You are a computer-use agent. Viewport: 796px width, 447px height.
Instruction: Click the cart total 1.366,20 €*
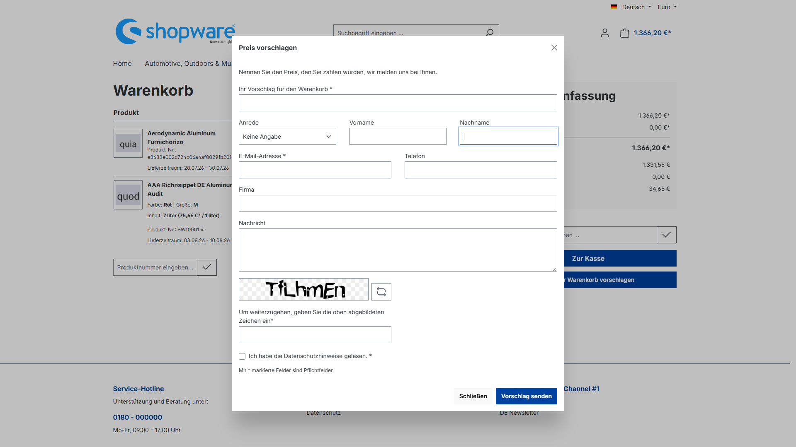click(653, 33)
